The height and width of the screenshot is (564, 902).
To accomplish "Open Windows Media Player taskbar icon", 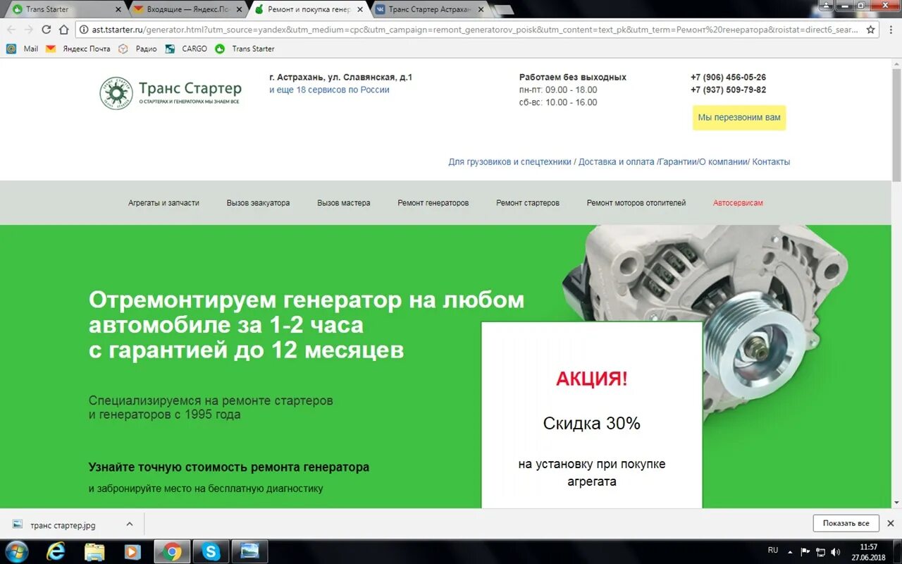I will (x=132, y=551).
